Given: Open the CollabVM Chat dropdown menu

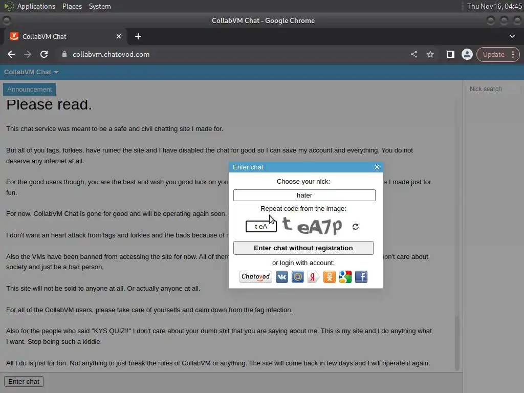Looking at the screenshot, I should pyautogui.click(x=31, y=72).
